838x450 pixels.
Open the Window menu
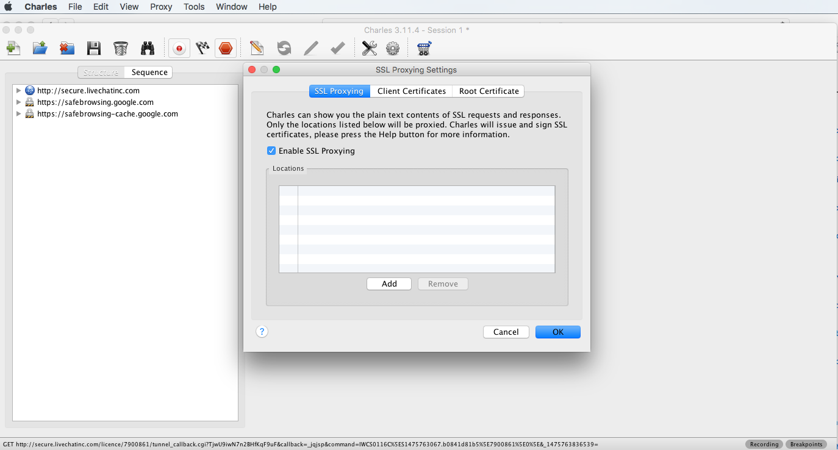pyautogui.click(x=232, y=7)
